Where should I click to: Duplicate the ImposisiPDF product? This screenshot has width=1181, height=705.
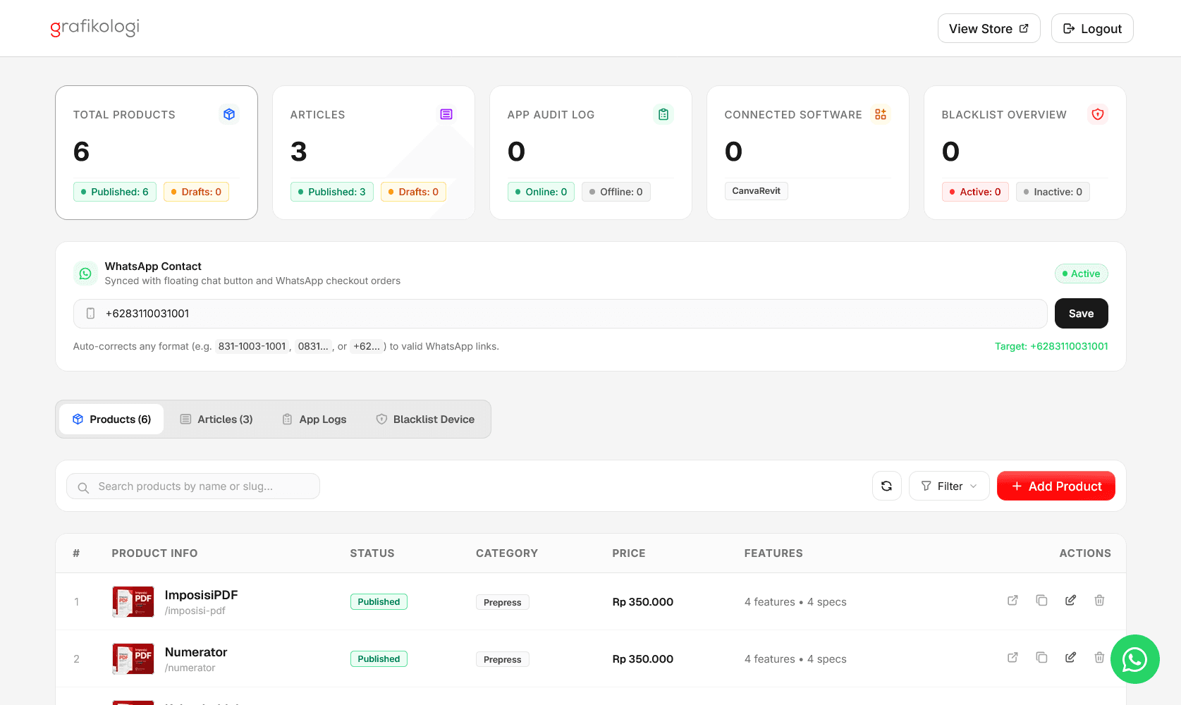(1041, 601)
